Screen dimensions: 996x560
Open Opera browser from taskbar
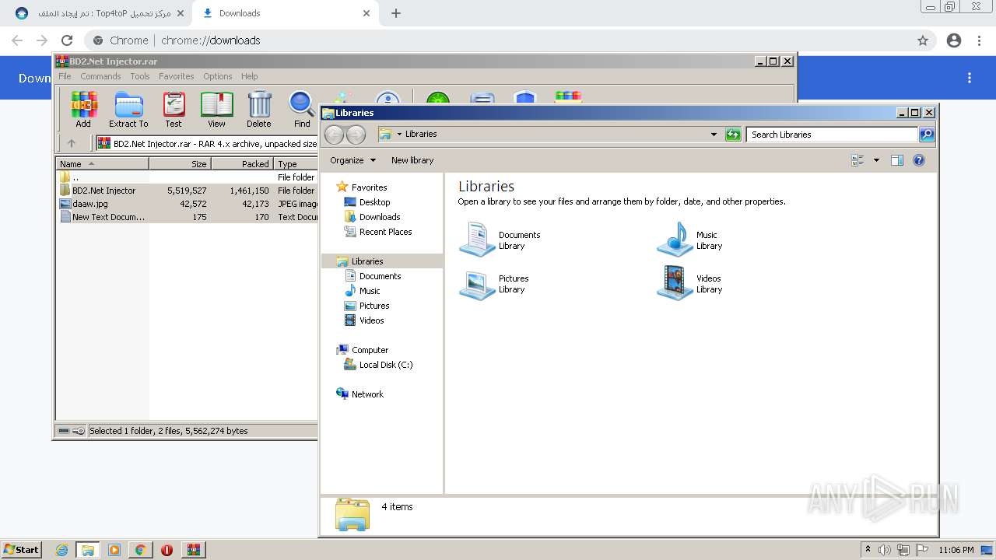point(167,550)
